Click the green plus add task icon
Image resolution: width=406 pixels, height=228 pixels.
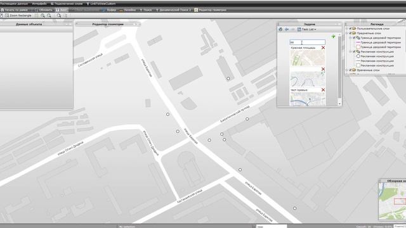tap(333, 37)
